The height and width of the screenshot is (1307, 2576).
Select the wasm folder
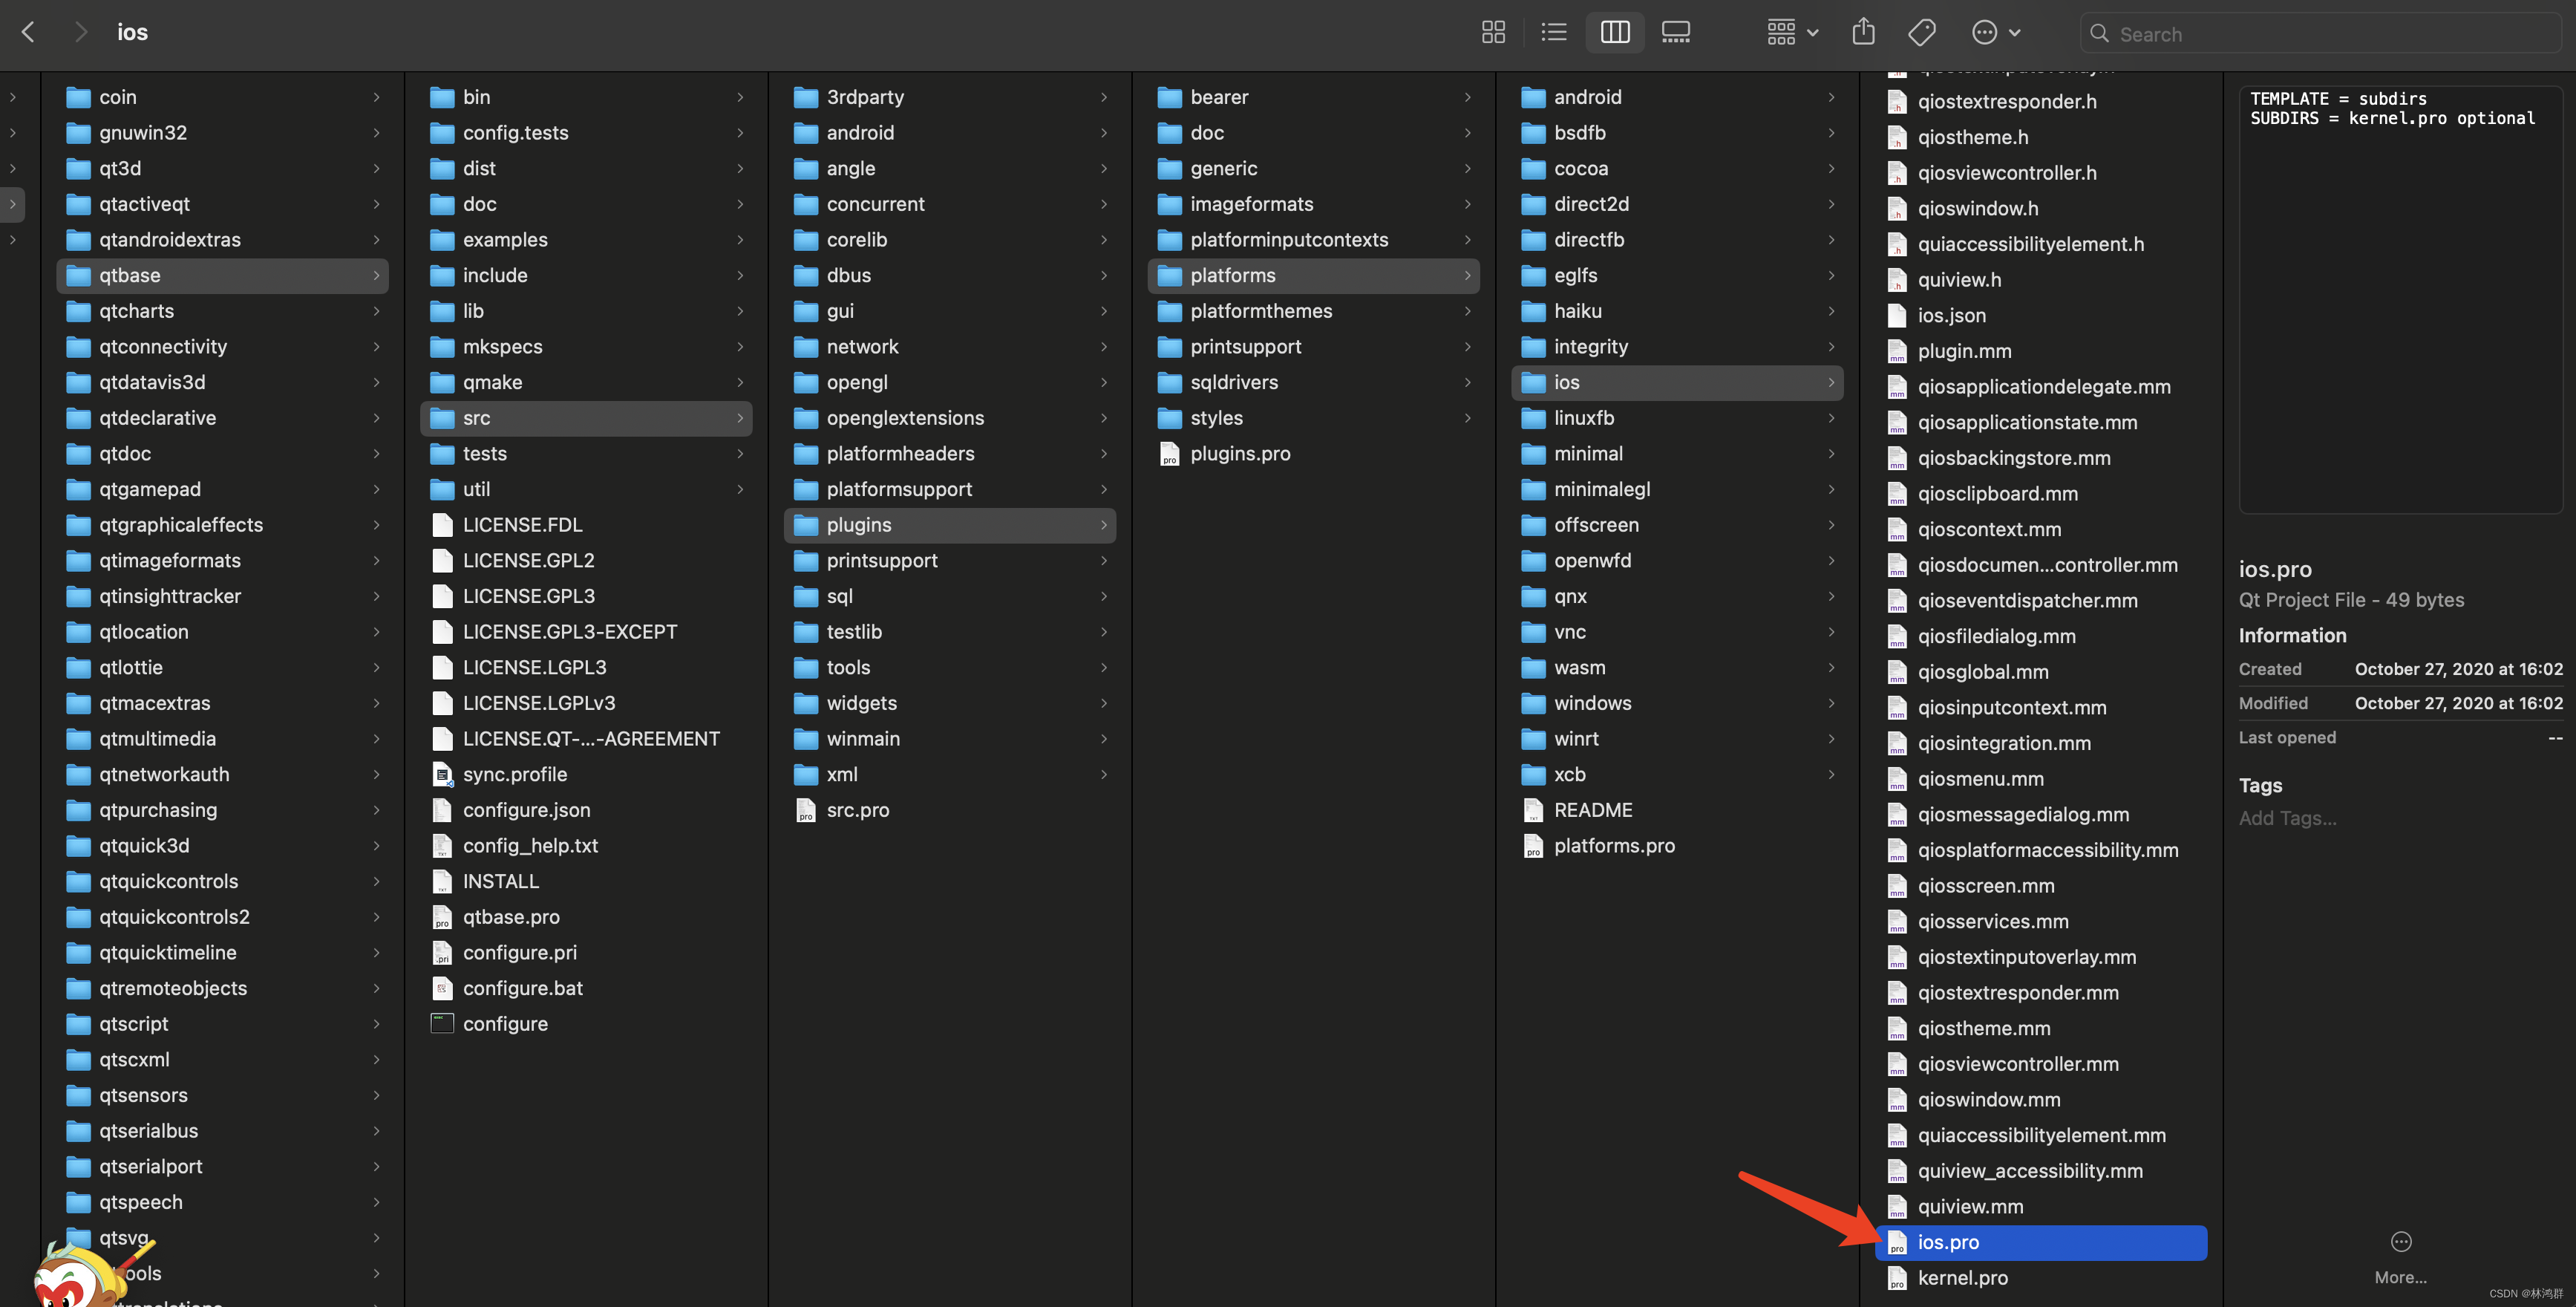tap(1677, 667)
